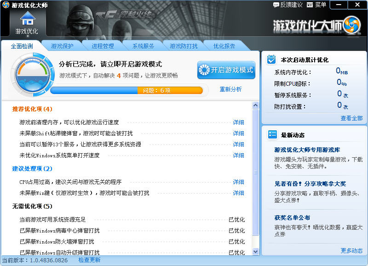
Task: Open the 进程管理 tab
Action: (x=103, y=46)
